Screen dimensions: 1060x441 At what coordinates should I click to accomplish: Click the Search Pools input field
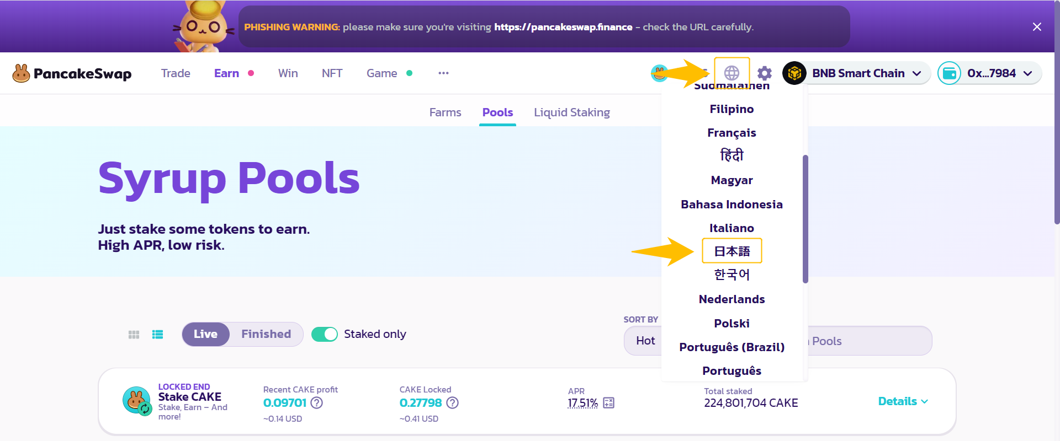tap(870, 341)
